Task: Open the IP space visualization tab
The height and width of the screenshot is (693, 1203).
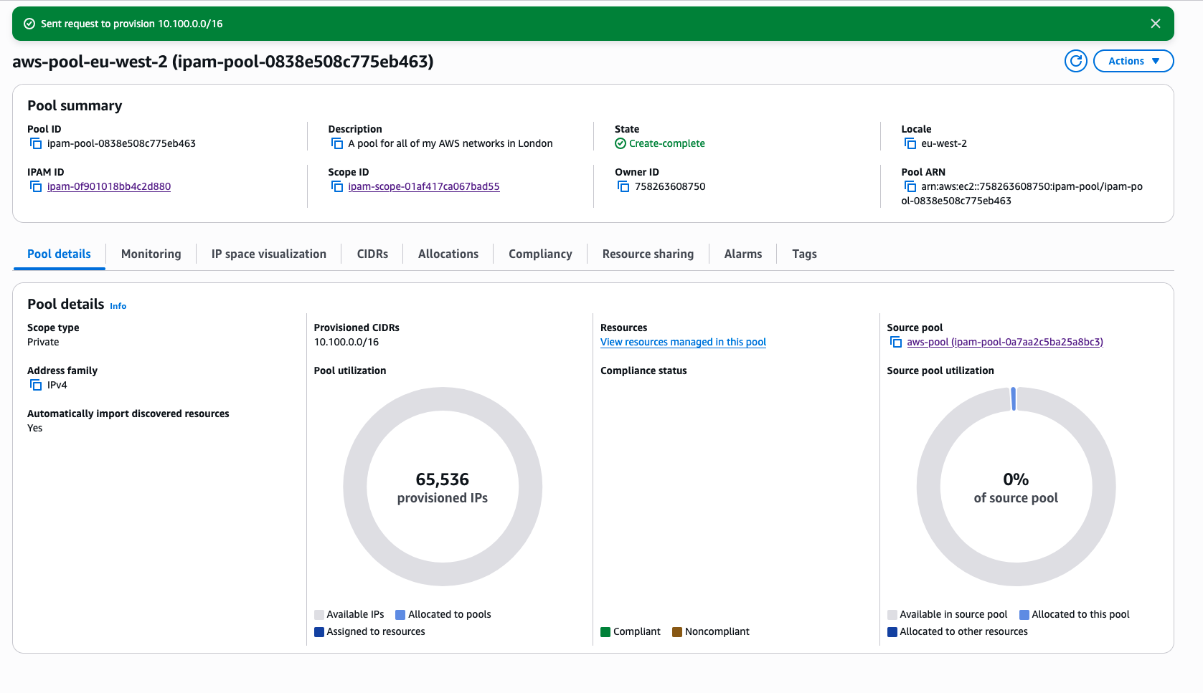Action: coord(268,254)
